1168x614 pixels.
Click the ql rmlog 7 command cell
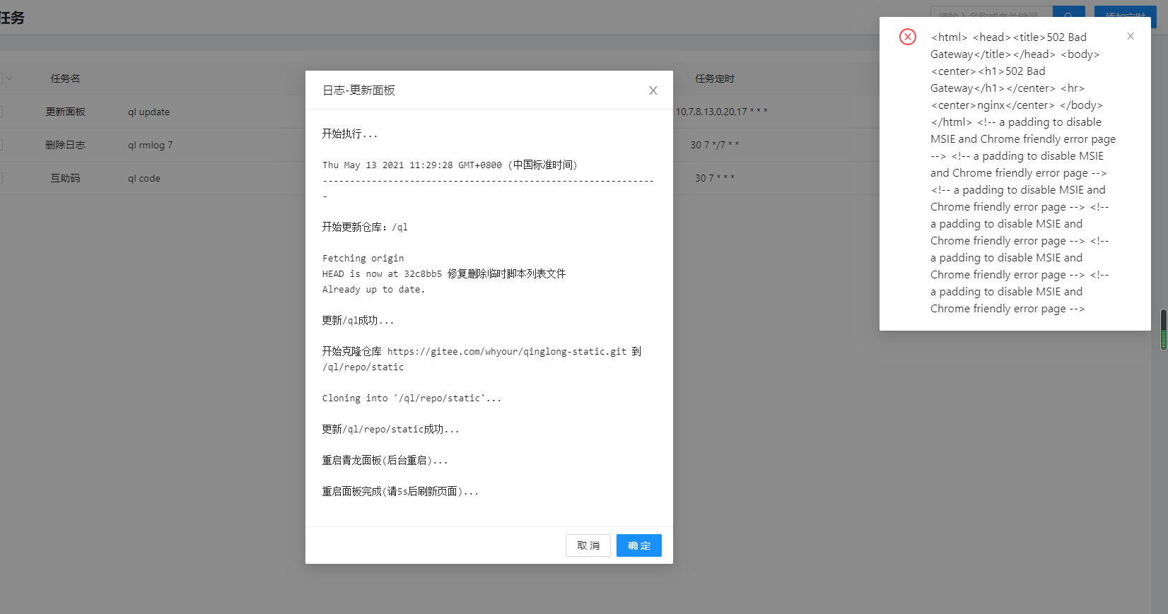pyautogui.click(x=150, y=145)
